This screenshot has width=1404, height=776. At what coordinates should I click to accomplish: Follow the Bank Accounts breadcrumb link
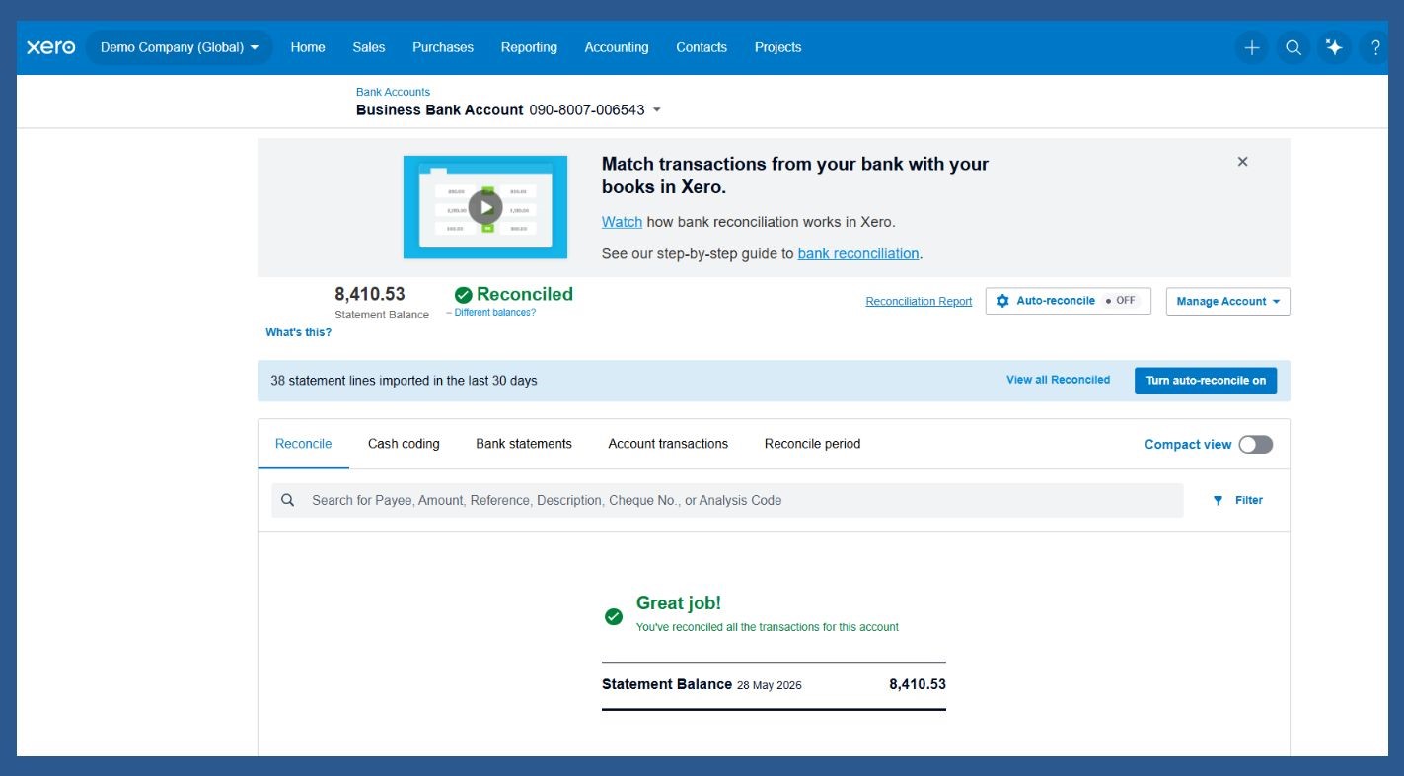pyautogui.click(x=393, y=92)
